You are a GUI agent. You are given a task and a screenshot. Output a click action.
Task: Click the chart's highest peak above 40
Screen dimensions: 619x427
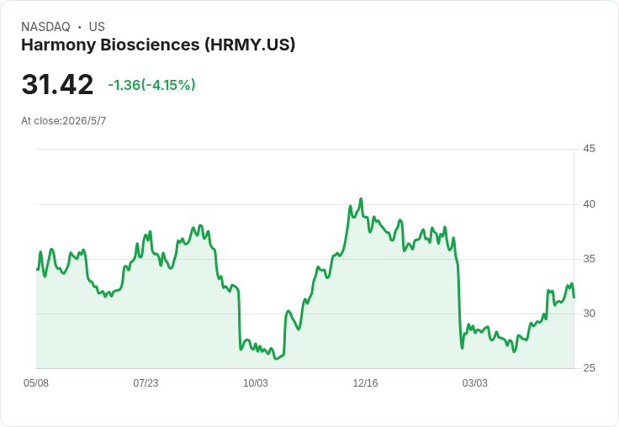tap(361, 199)
